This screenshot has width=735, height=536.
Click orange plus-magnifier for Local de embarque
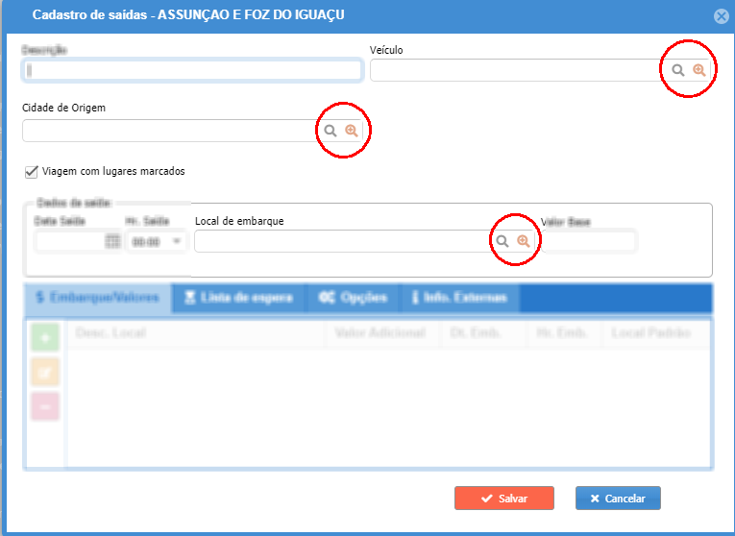click(x=524, y=241)
